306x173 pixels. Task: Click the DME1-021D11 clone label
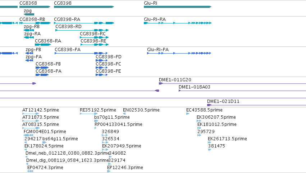coord(223,101)
